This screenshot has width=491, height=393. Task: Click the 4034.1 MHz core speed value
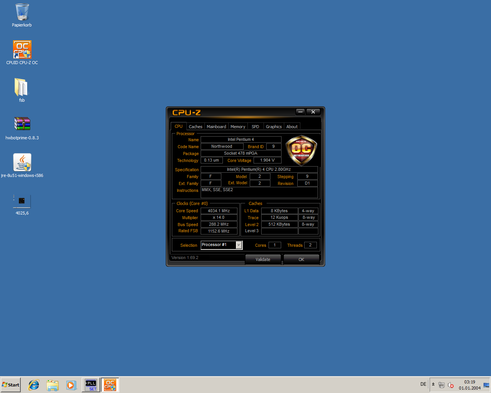point(219,211)
